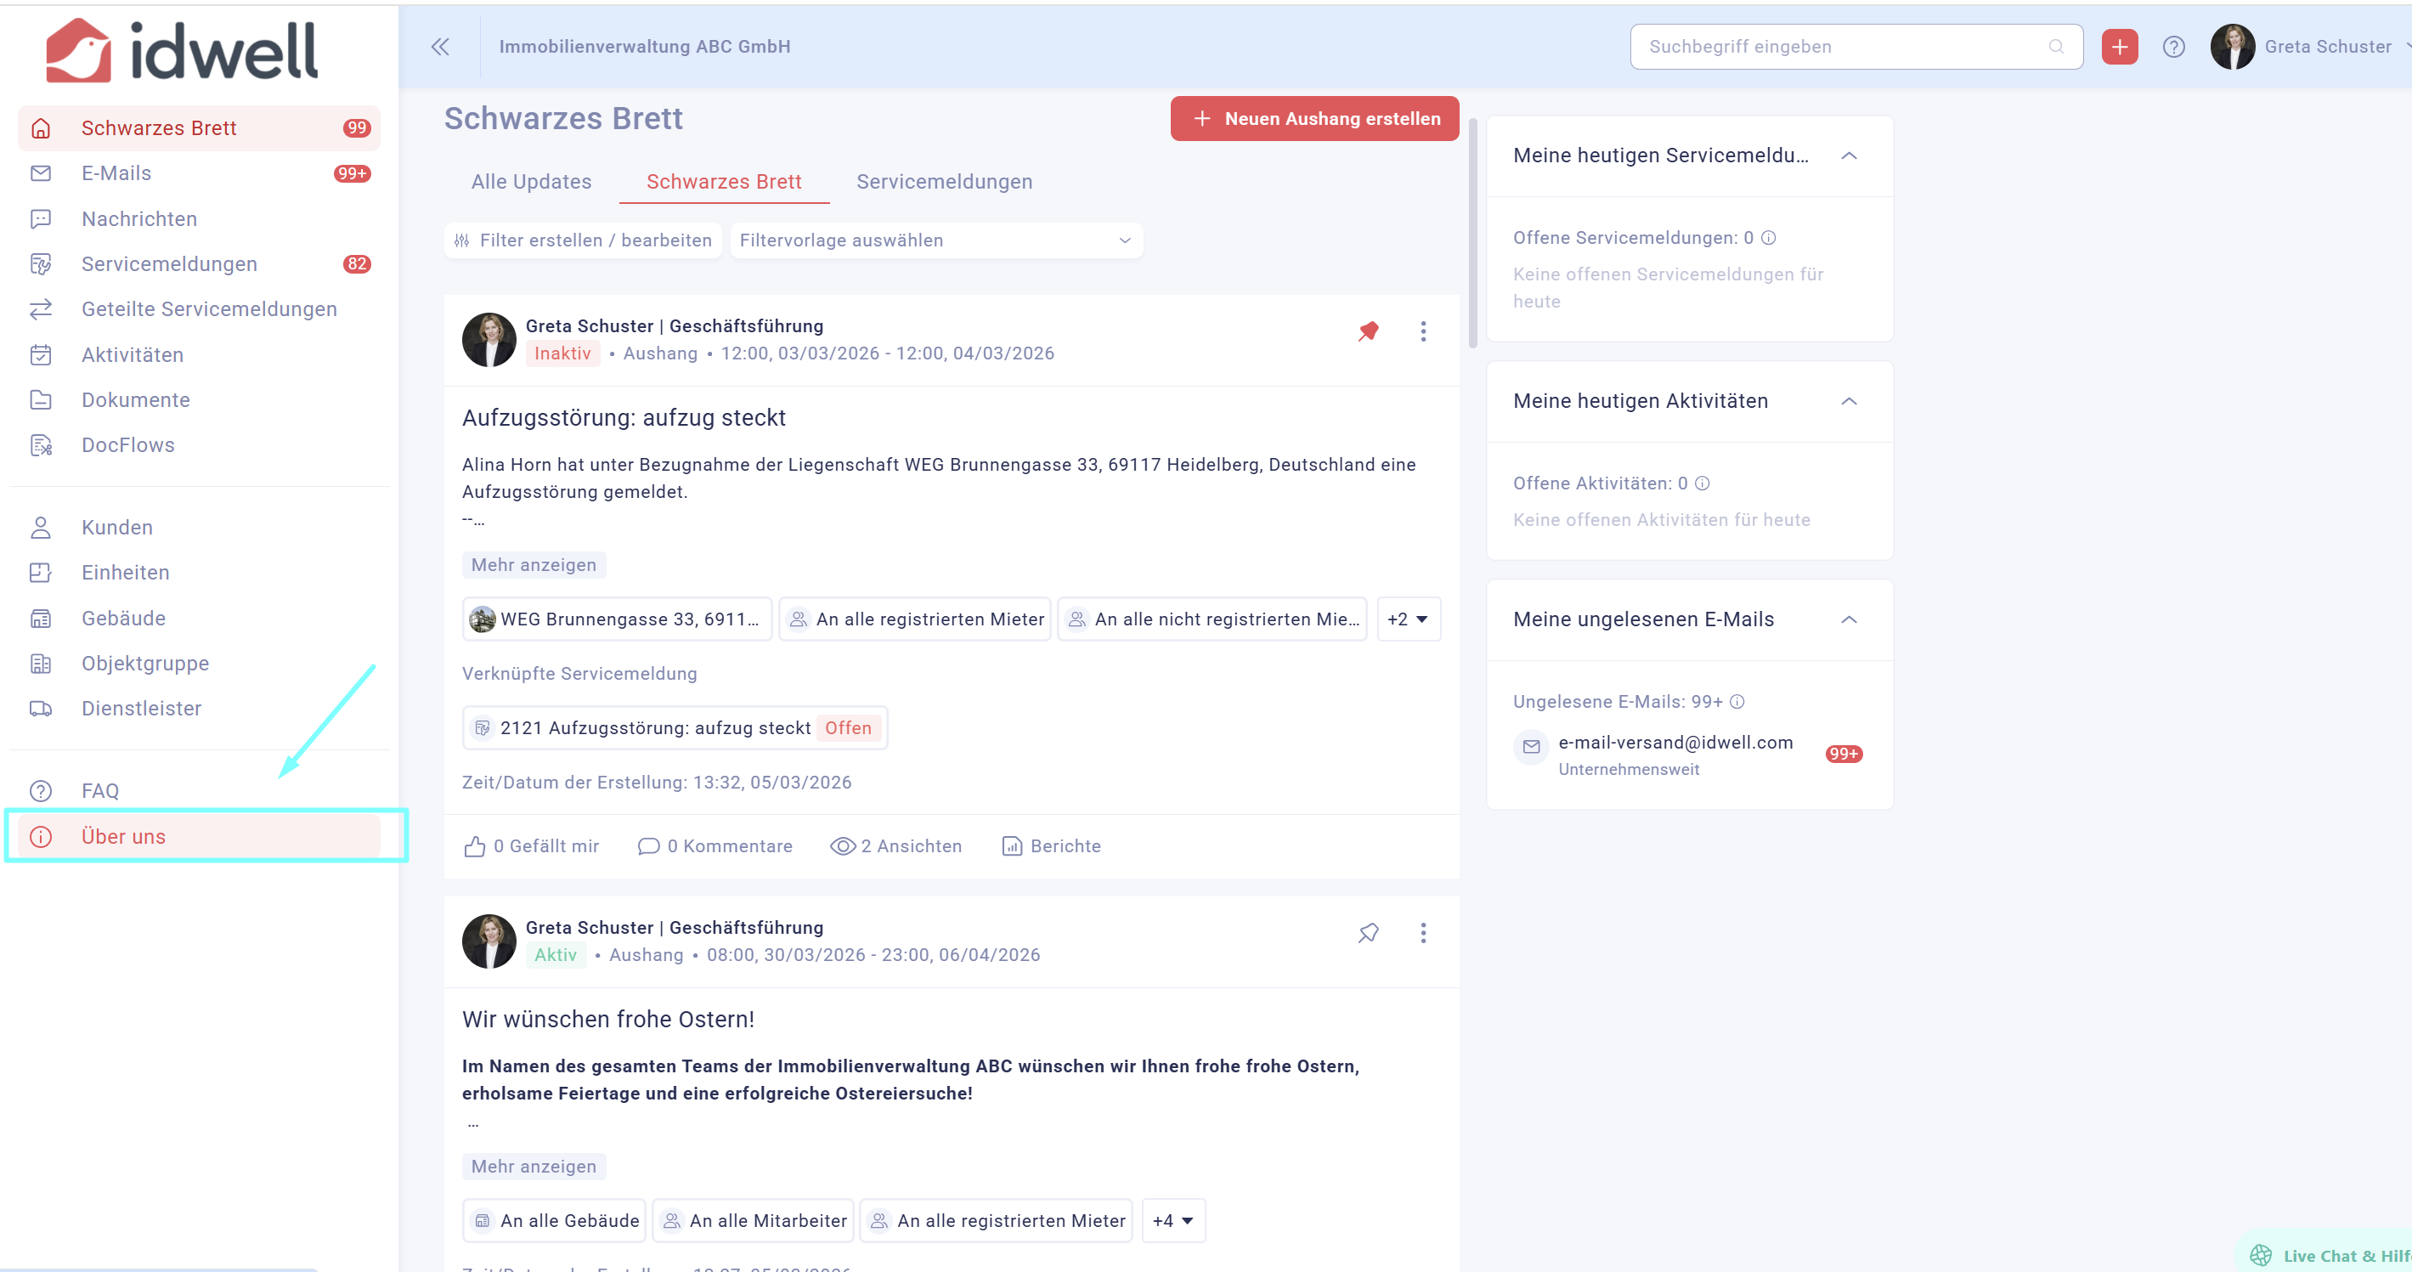This screenshot has width=2412, height=1272.
Task: Open help question mark icon in header
Action: (x=2173, y=47)
